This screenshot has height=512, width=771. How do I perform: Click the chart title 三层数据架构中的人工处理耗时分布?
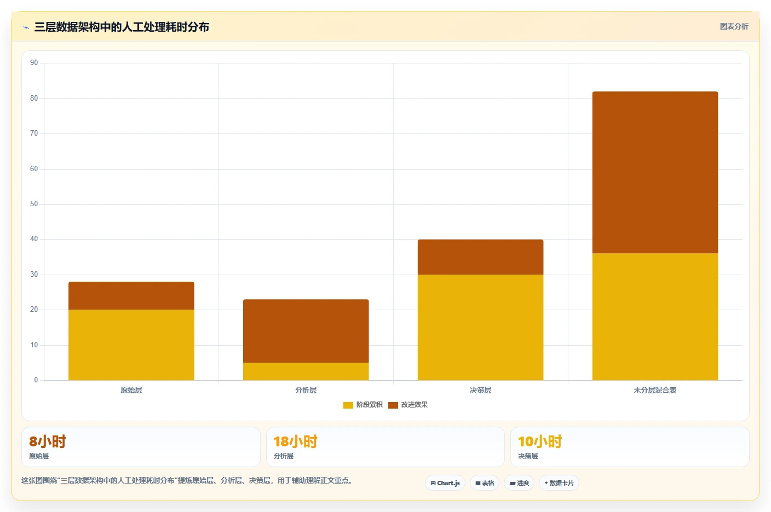tap(122, 27)
